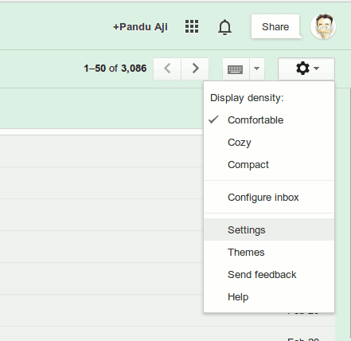Open the profile avatar picture

(x=323, y=26)
